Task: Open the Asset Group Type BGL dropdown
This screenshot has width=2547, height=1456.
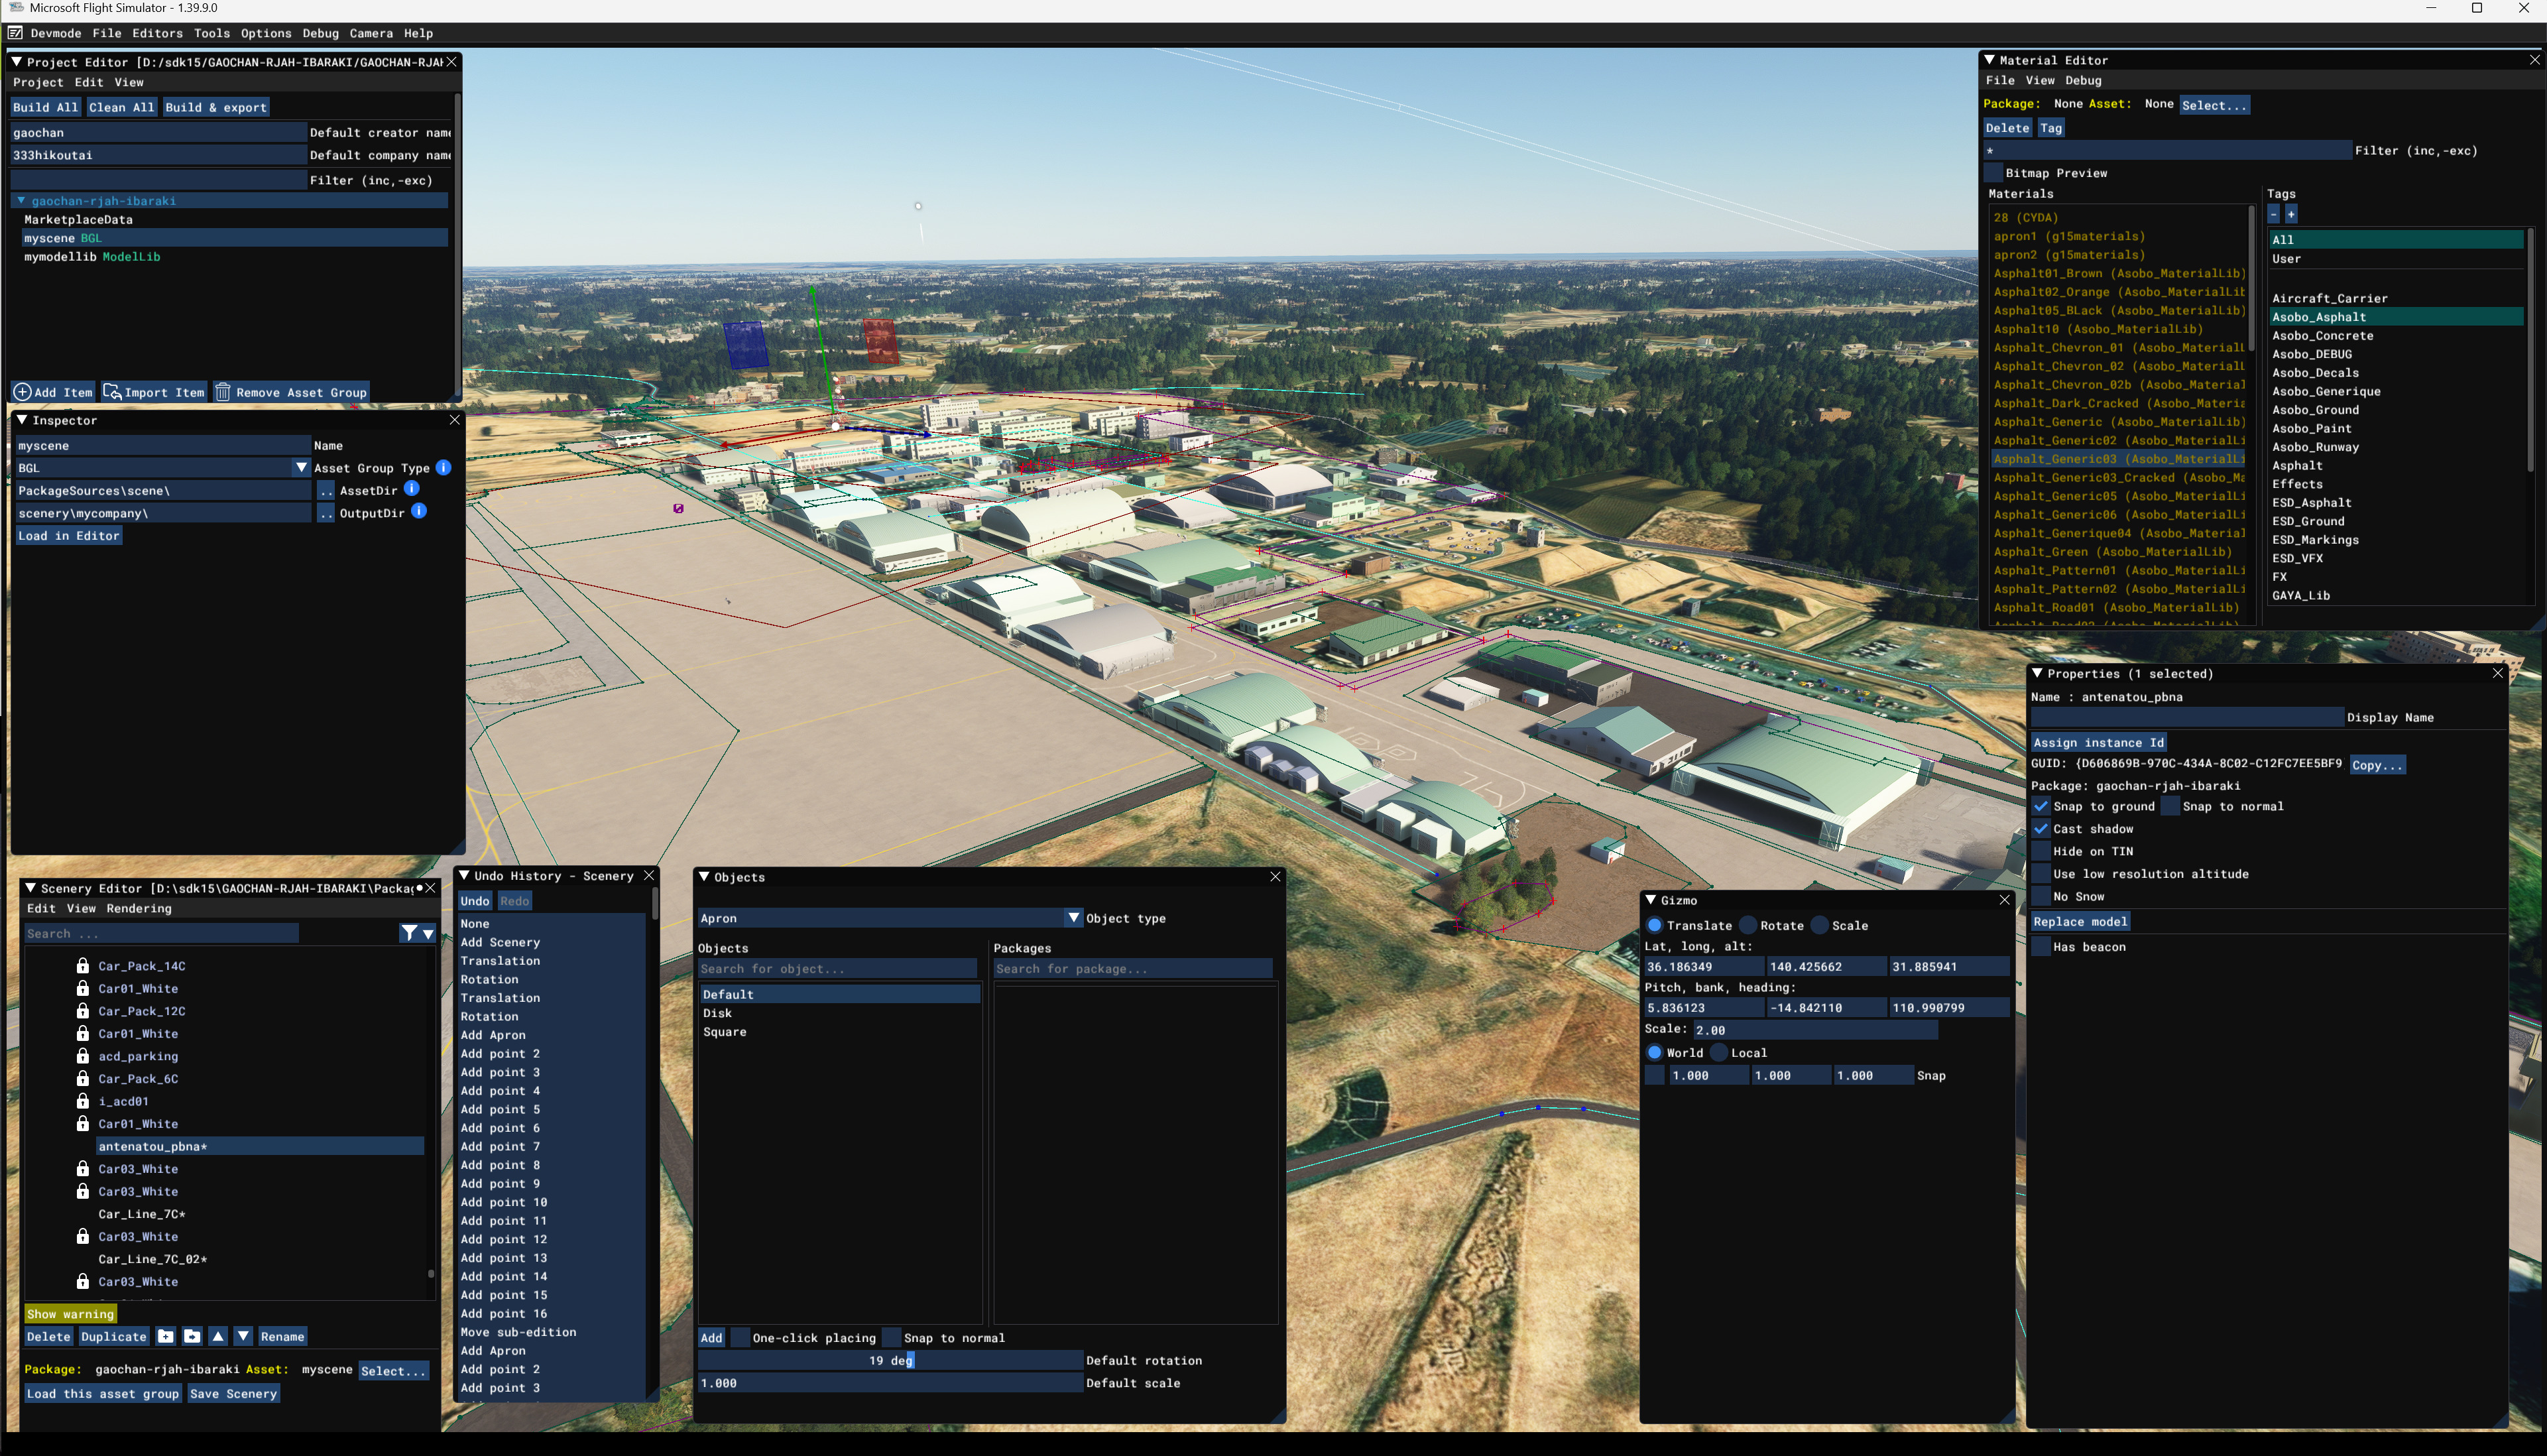Action: coord(301,468)
